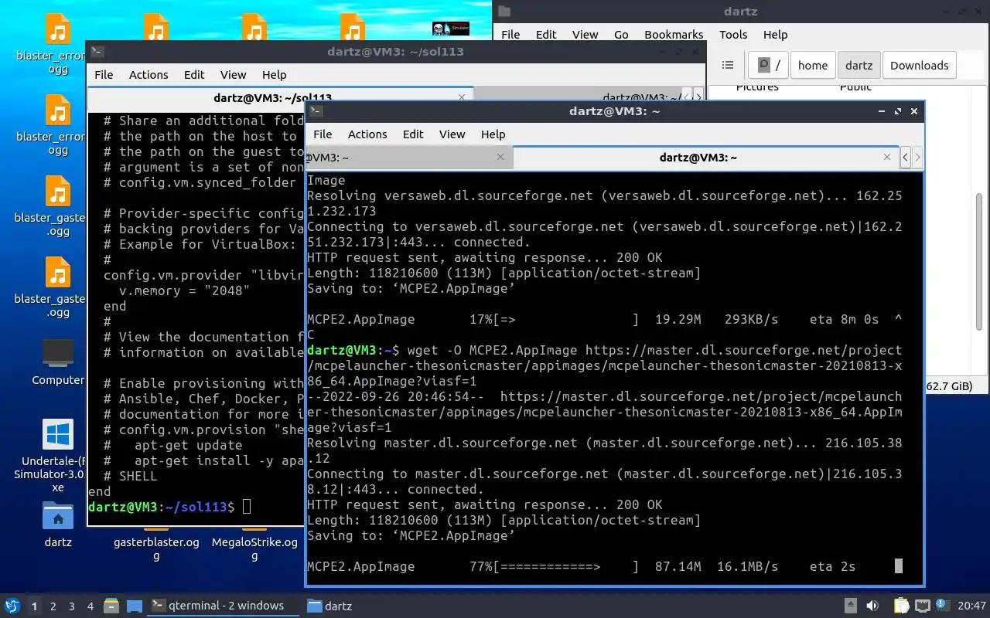Click the 20:47 taskbar clock
The height and width of the screenshot is (618, 990).
click(972, 606)
